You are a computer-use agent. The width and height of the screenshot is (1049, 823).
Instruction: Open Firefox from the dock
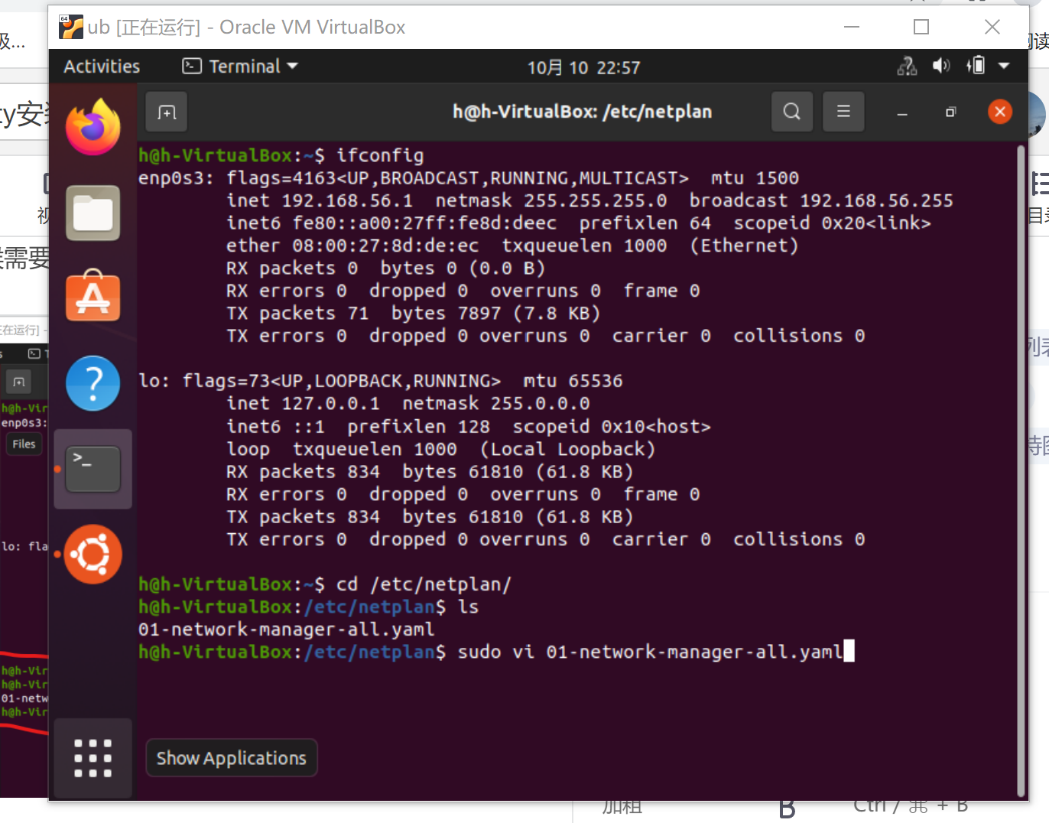click(x=93, y=128)
